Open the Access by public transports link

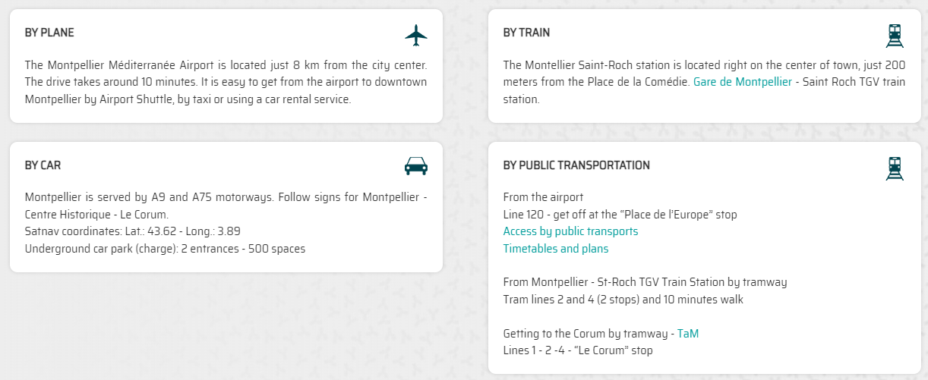[570, 231]
